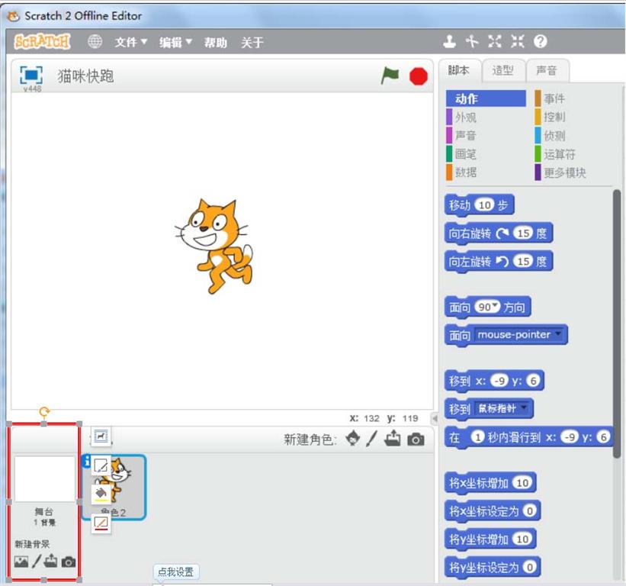626x586 pixels.
Task: Click the green flag to start
Action: coord(390,76)
